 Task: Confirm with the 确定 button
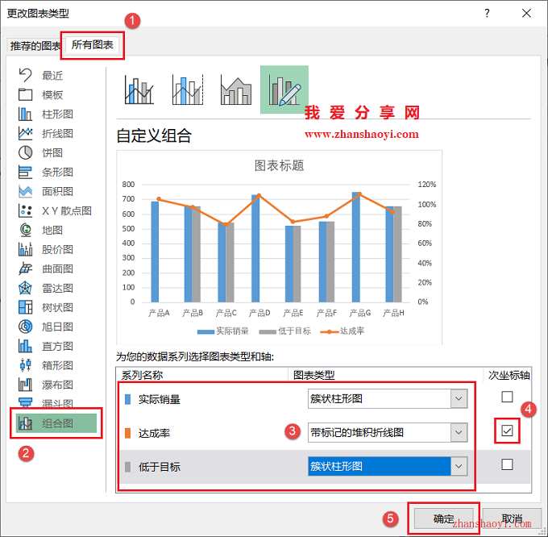tap(444, 518)
